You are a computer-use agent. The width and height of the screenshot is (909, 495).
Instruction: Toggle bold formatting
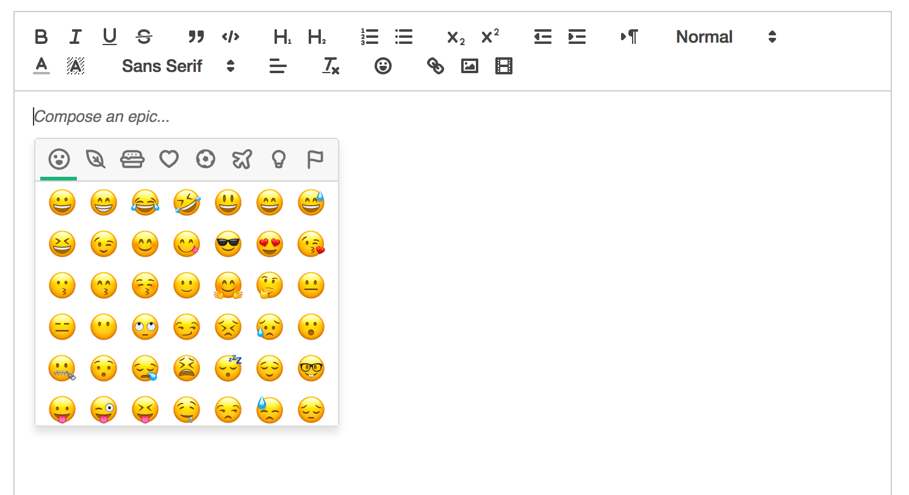pyautogui.click(x=41, y=37)
